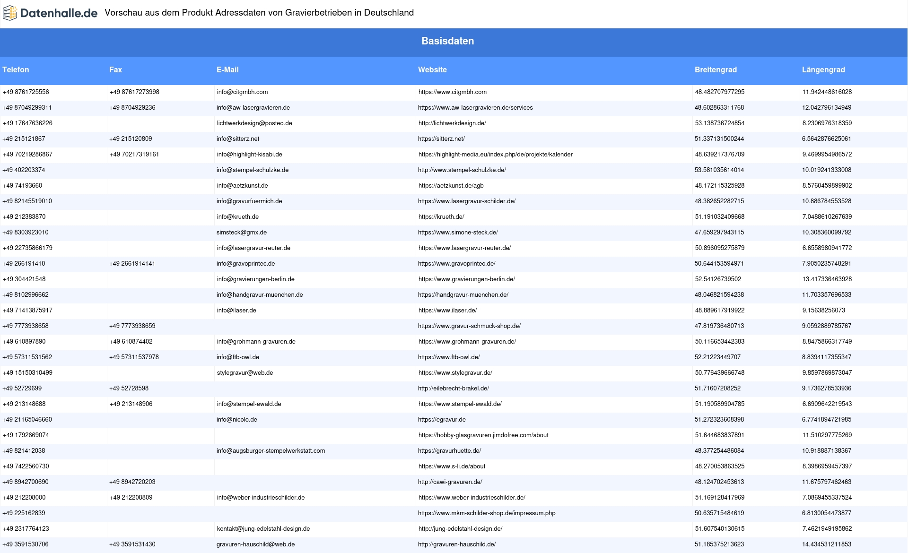Click the Längengrad column header
The height and width of the screenshot is (553, 908).
click(x=823, y=69)
